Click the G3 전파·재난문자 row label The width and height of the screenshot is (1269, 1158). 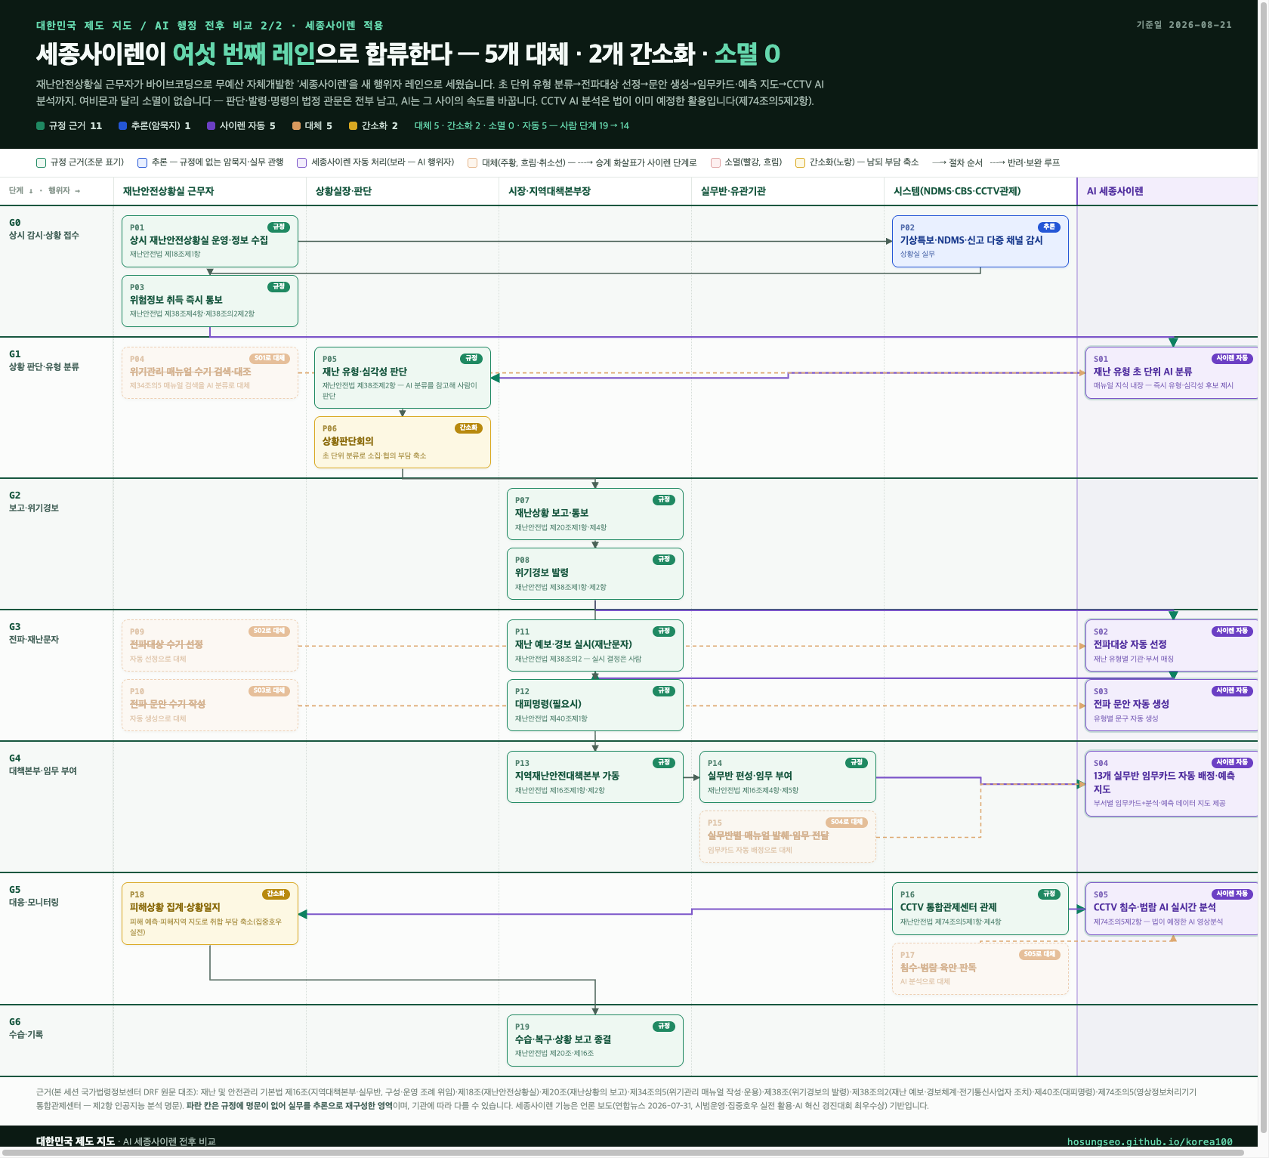click(34, 633)
